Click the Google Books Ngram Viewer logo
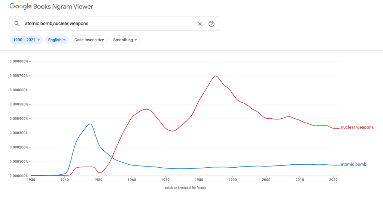 coord(51,6)
